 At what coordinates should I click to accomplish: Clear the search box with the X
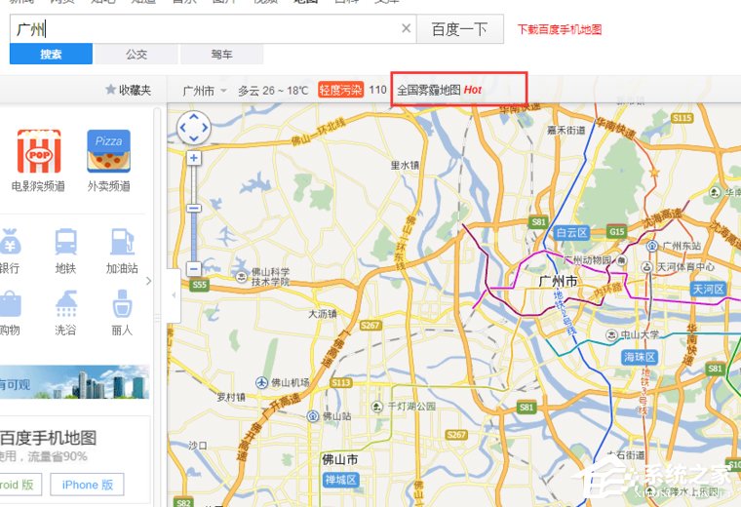pos(407,28)
